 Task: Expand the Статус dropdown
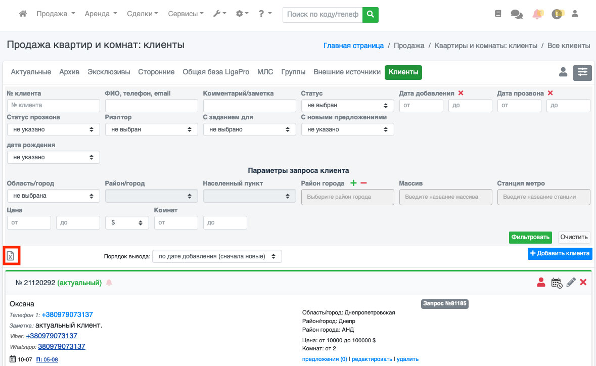coord(347,105)
